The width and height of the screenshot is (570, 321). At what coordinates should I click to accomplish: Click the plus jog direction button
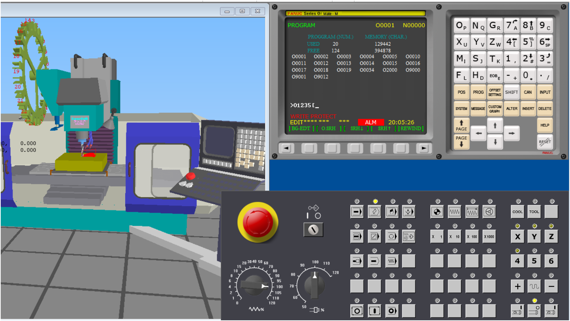tap(517, 286)
